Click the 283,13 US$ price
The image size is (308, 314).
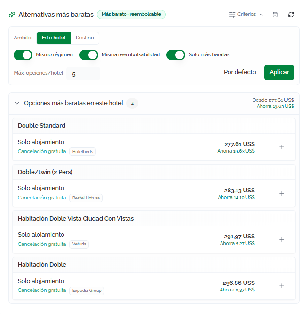[x=239, y=191]
